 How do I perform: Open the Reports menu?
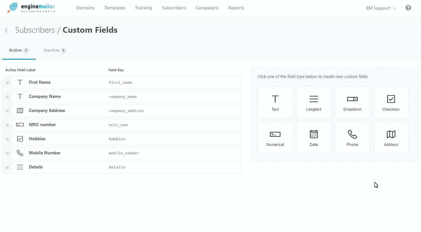[x=236, y=8]
